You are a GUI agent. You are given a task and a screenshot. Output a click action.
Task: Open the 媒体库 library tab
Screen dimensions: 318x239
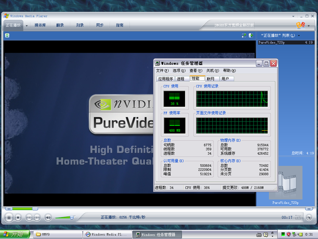40,25
